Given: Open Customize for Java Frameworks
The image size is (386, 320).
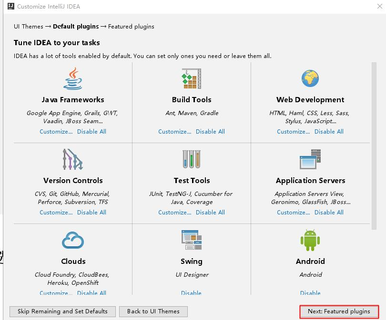Looking at the screenshot, I should pyautogui.click(x=56, y=132).
